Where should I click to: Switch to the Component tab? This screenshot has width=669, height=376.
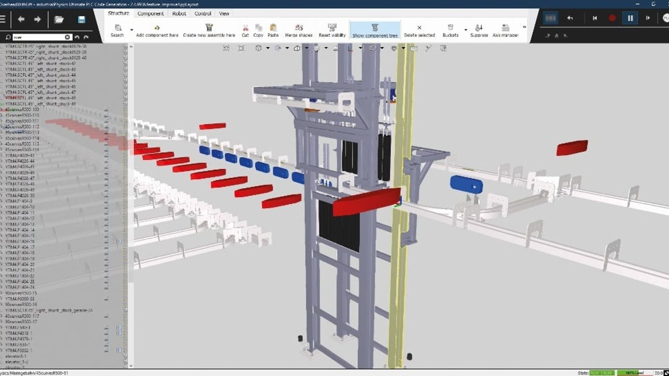tap(151, 14)
